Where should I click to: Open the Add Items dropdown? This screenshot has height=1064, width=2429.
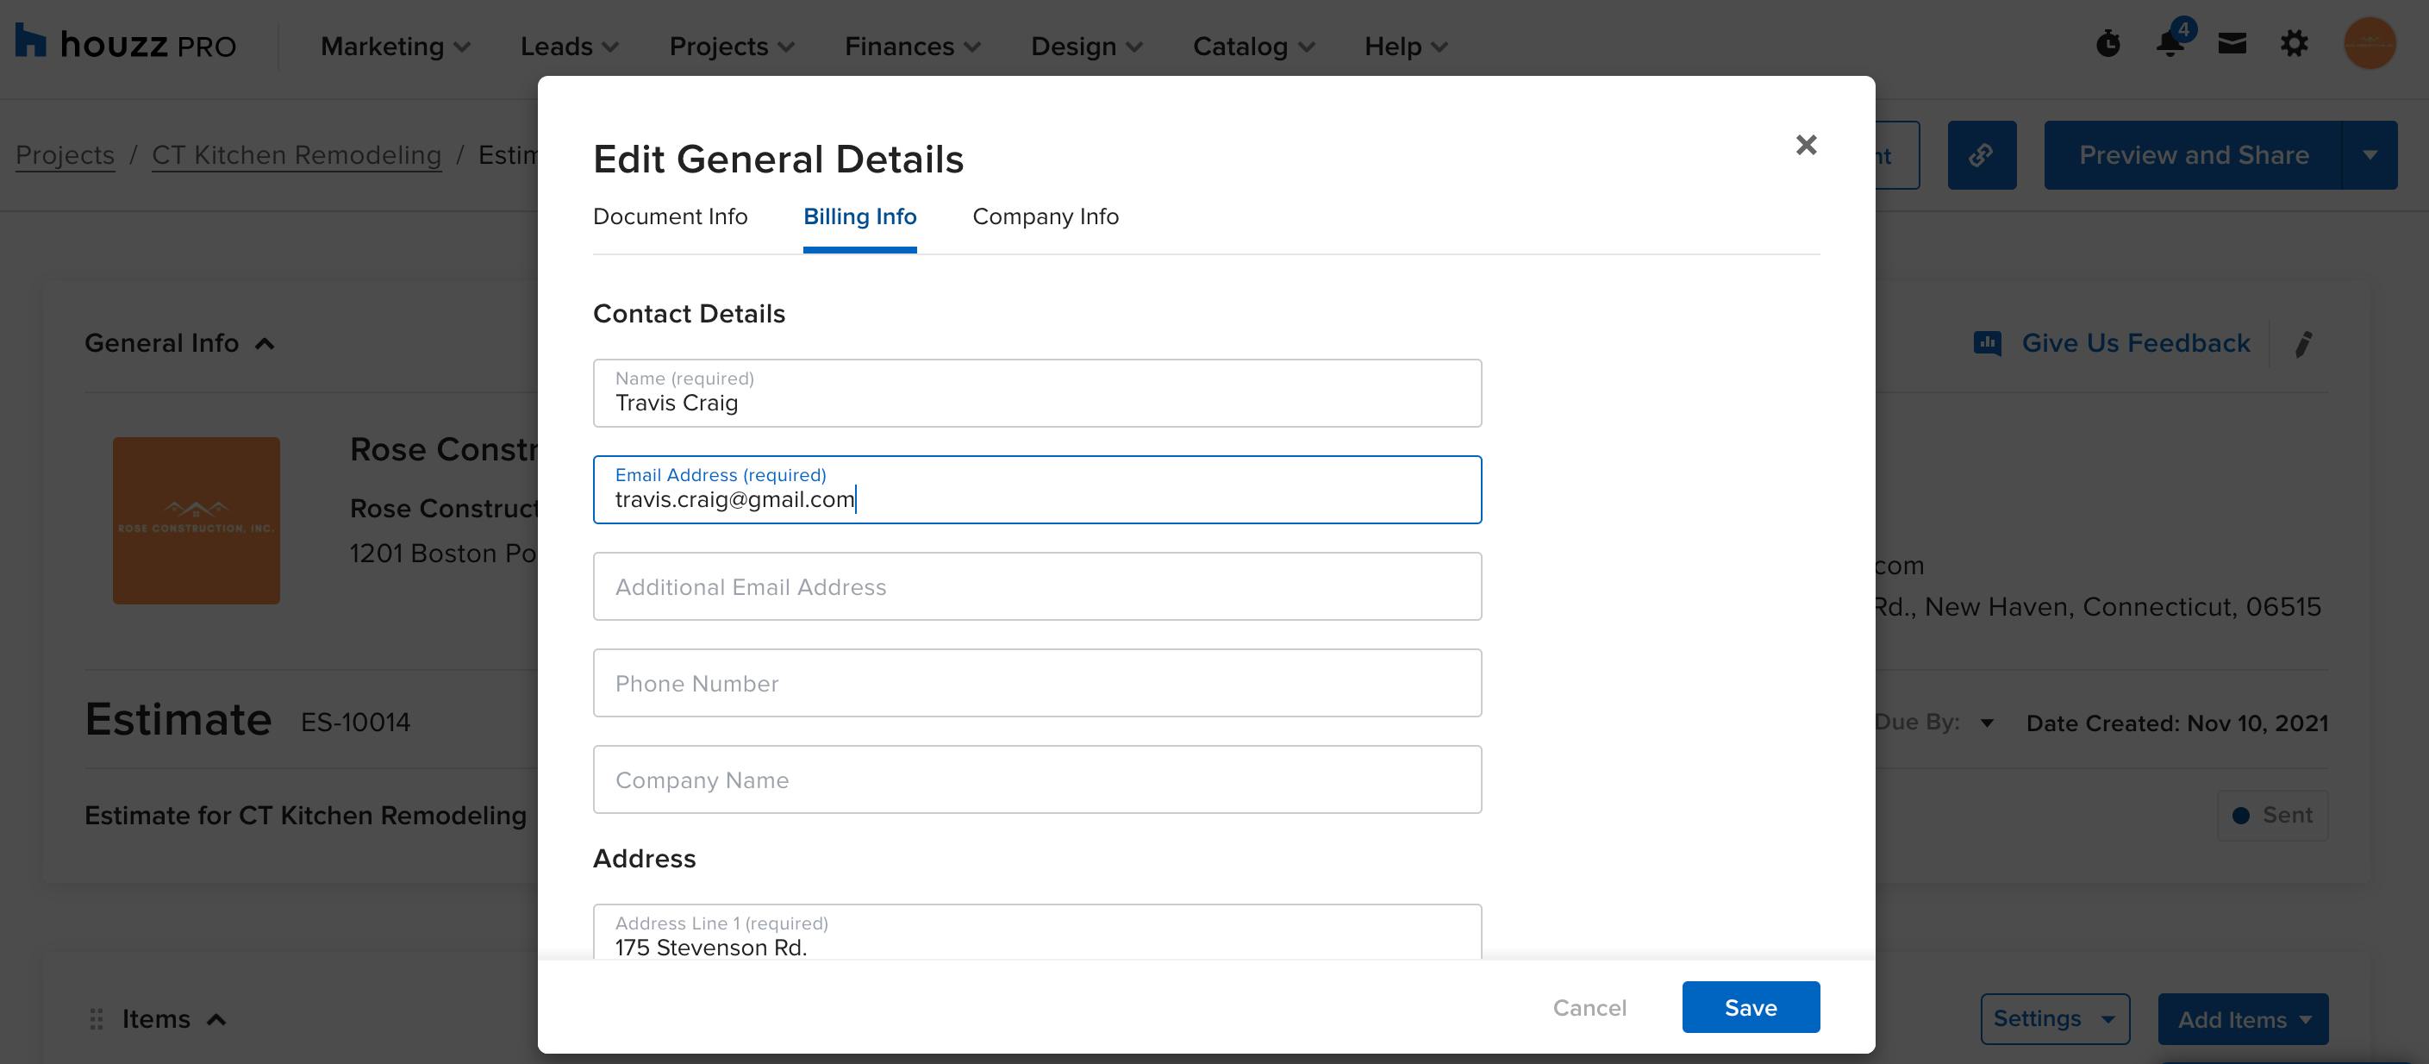pos(2242,1018)
